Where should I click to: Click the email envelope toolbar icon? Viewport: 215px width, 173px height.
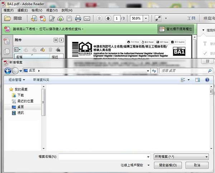point(87,18)
